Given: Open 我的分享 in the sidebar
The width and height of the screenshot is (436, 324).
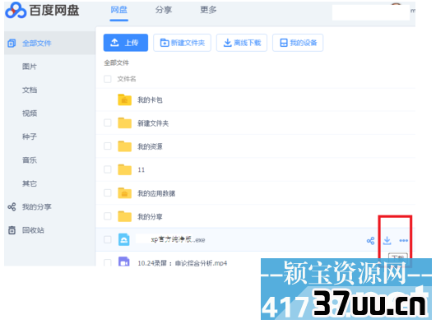Looking at the screenshot, I should click(x=37, y=207).
